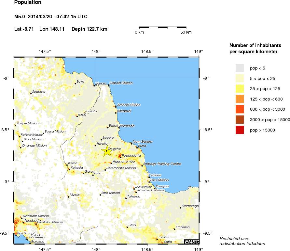
Task: Click the Momoiogo location marker dot
Action: coord(180,208)
